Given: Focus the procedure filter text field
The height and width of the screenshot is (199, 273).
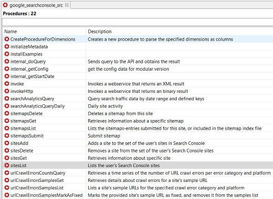Looking at the screenshot, I should (x=137, y=22).
